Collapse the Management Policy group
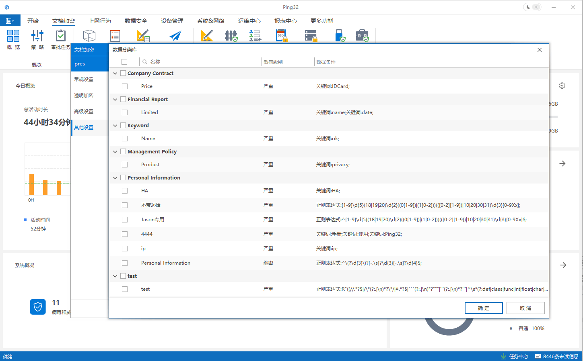Viewport: 583px width, 361px height. (x=115, y=152)
